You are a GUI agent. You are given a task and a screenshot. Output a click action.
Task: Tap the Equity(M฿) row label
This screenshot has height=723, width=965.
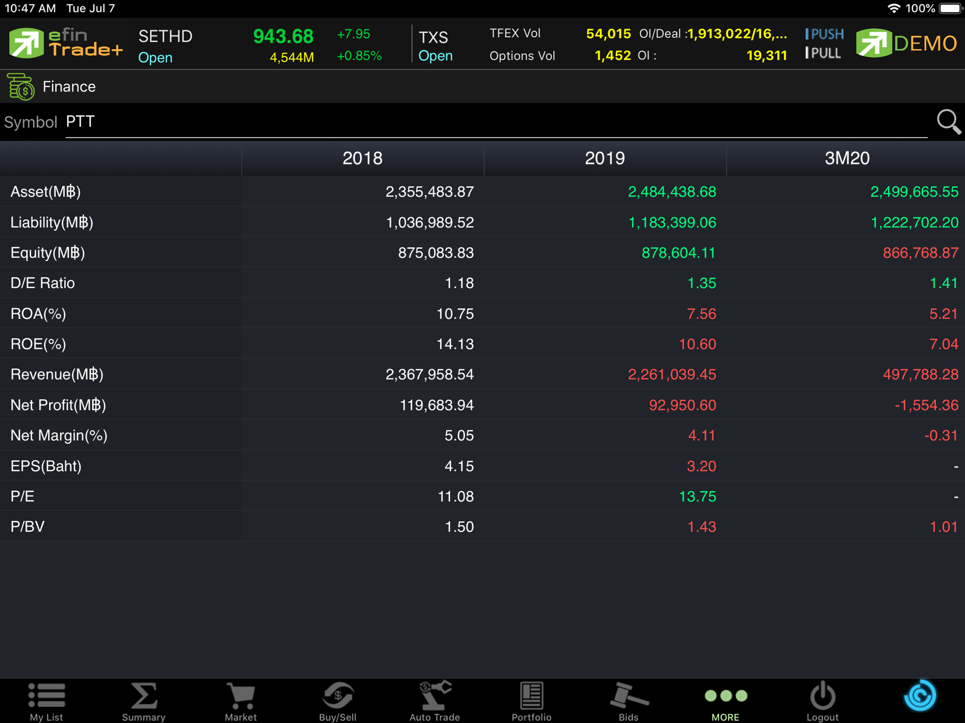pyautogui.click(x=48, y=253)
